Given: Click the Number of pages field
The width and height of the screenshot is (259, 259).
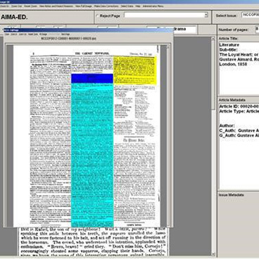Looking at the screenshot, I should point(257,30).
